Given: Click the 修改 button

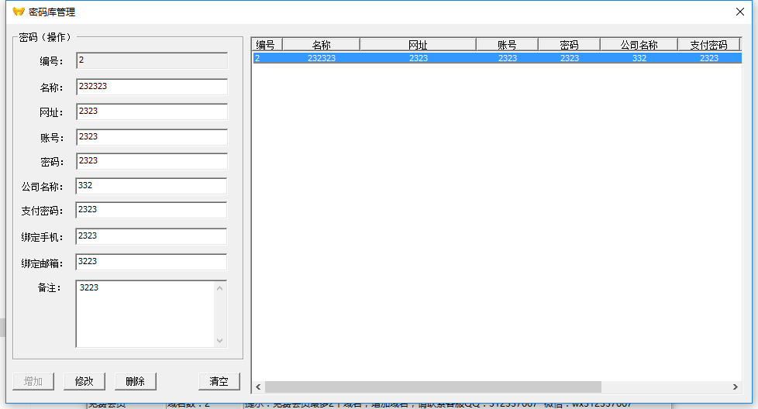Looking at the screenshot, I should 84,381.
